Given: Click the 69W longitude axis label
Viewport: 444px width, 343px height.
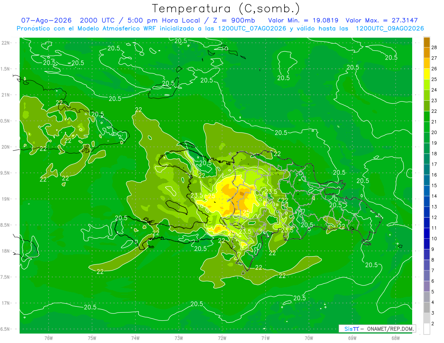Looking at the screenshot, I should click(352, 338).
